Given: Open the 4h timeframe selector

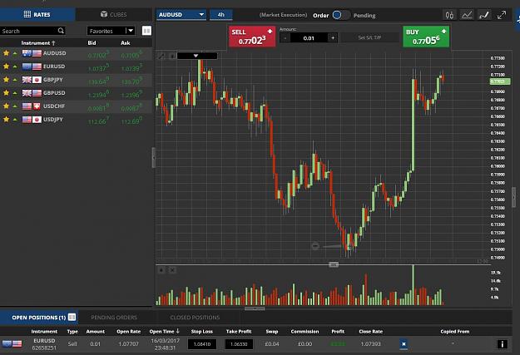Looking at the screenshot, I should click(x=220, y=15).
